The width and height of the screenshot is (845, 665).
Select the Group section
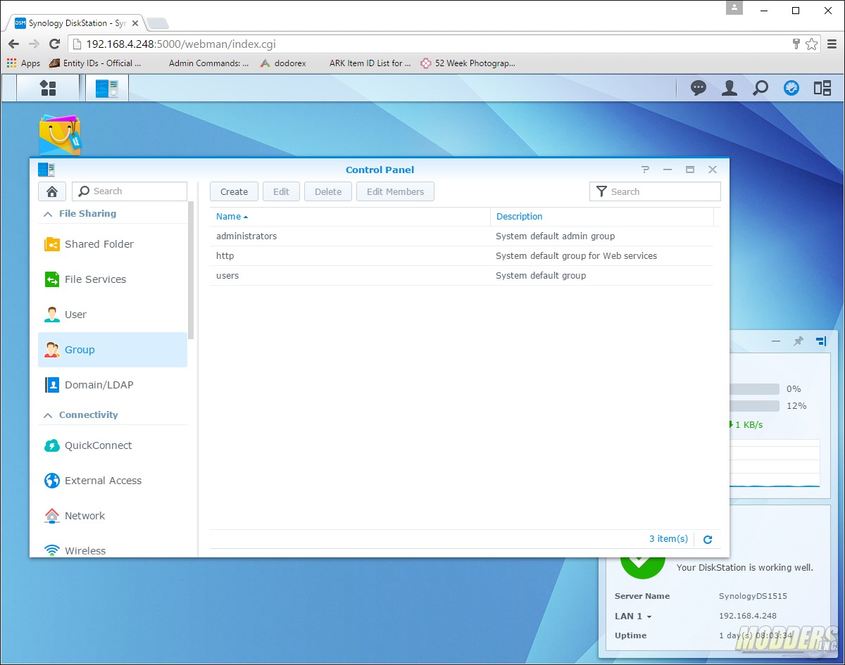(113, 350)
